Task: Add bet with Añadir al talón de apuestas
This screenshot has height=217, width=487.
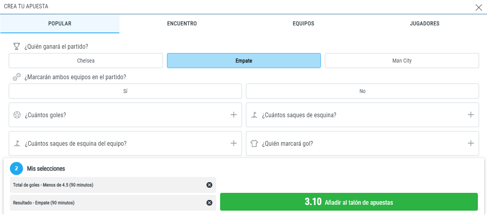Action: point(349,202)
